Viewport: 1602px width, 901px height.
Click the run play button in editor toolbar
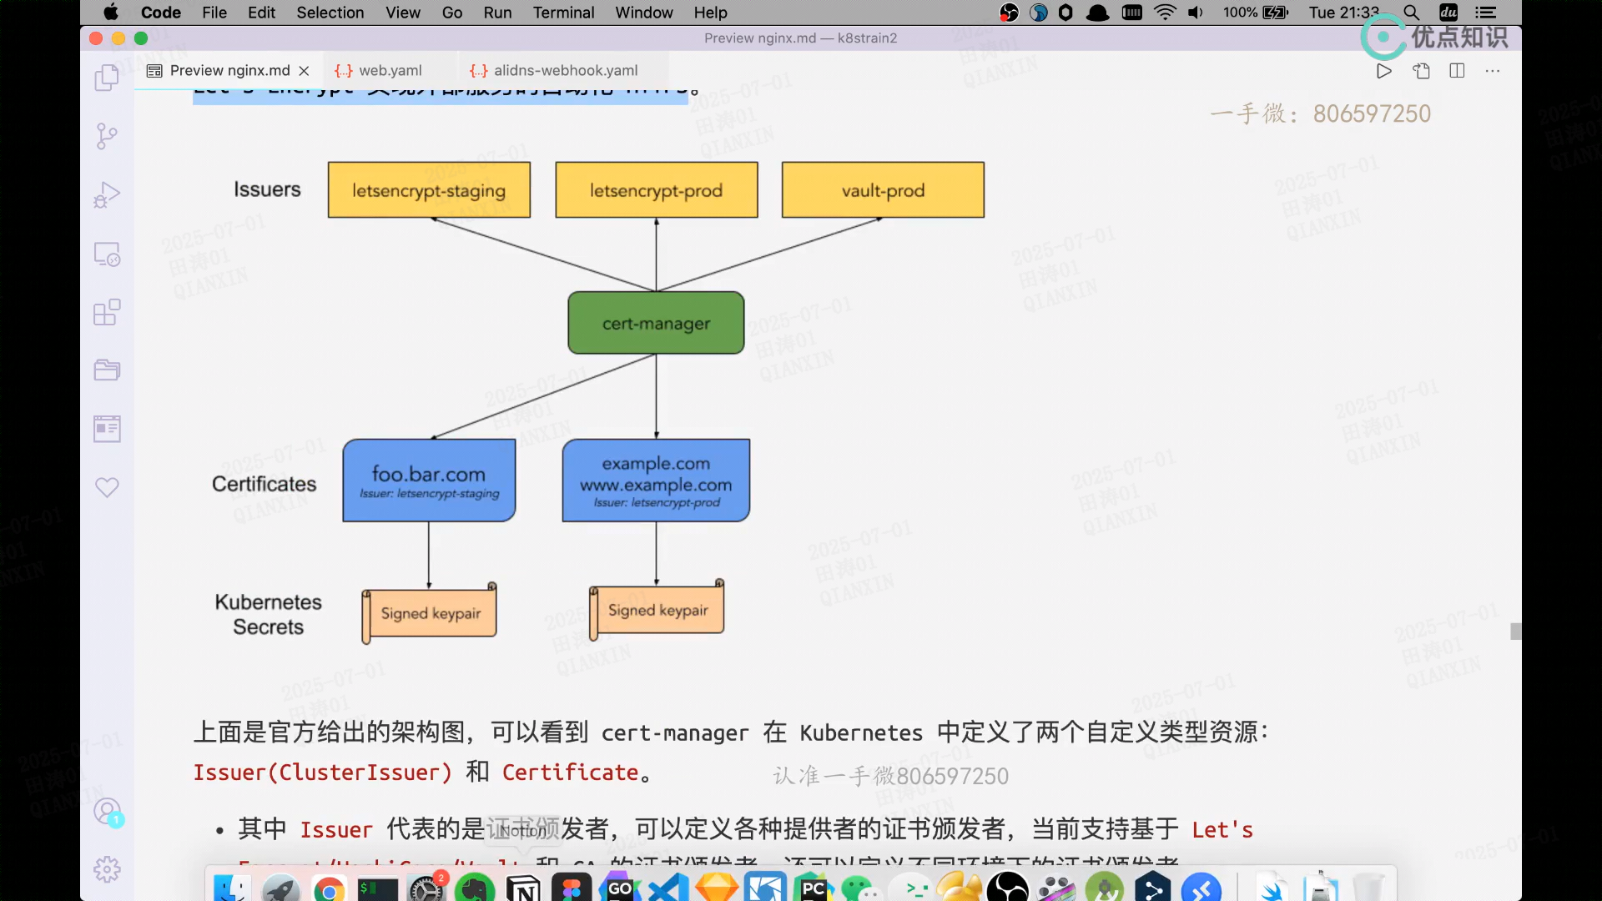1383,71
